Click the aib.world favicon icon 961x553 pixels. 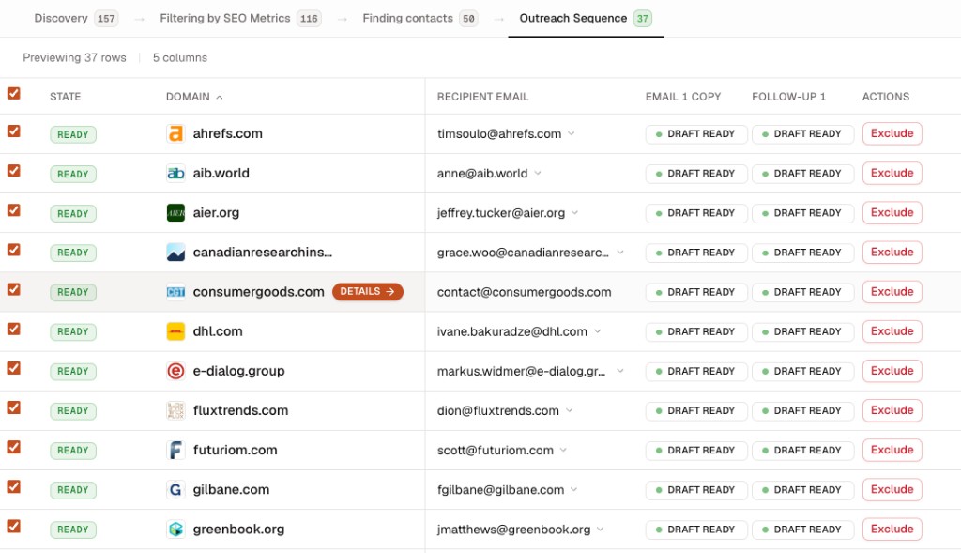coord(175,174)
